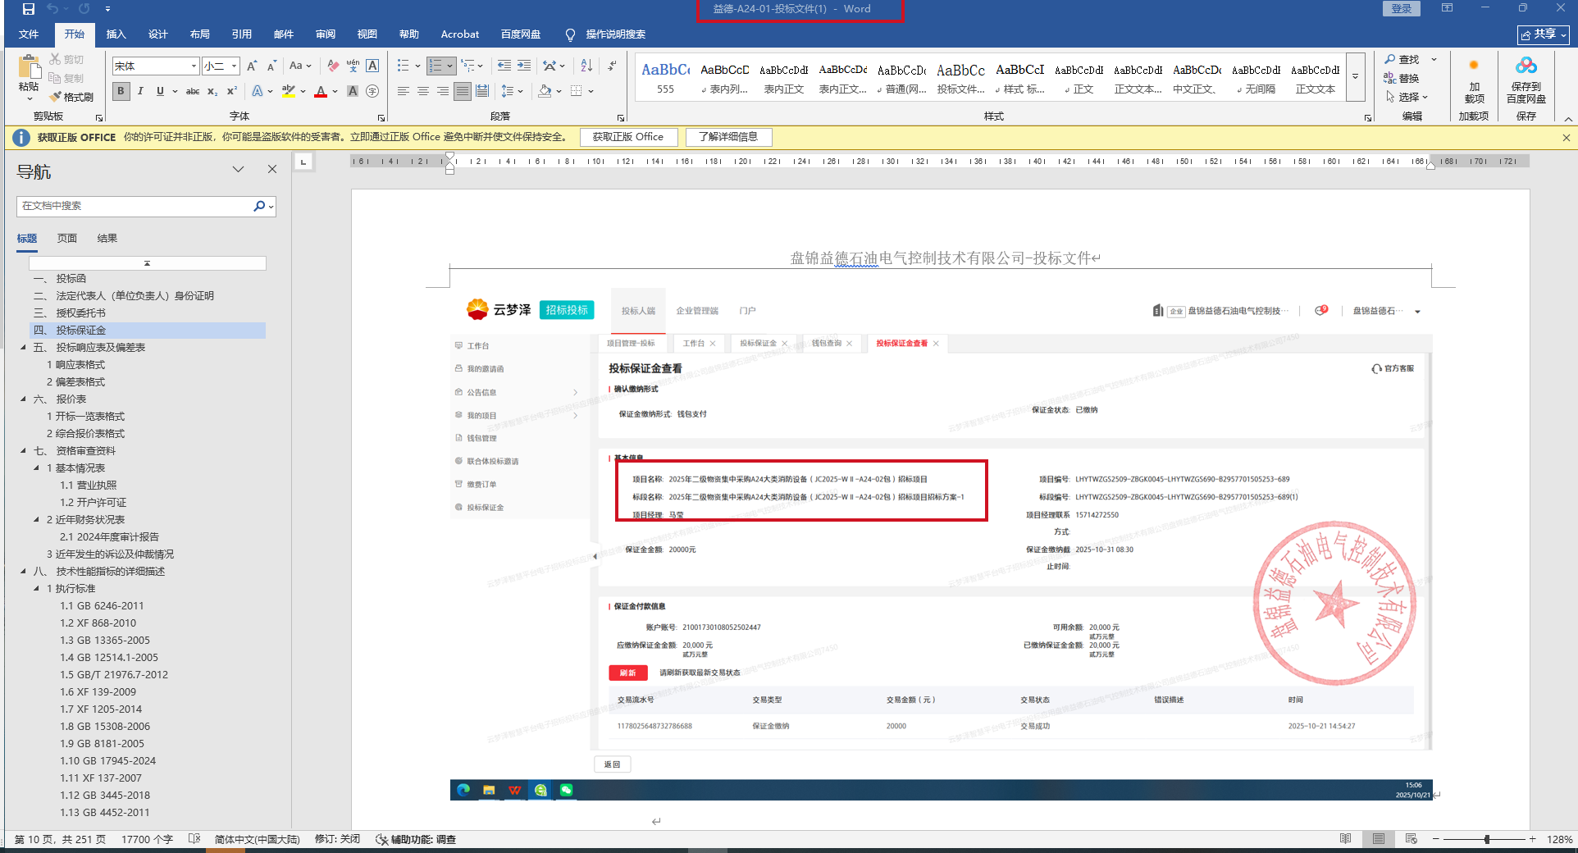Apply the red font color
Screen dimensions: 1578x853
pos(321,91)
